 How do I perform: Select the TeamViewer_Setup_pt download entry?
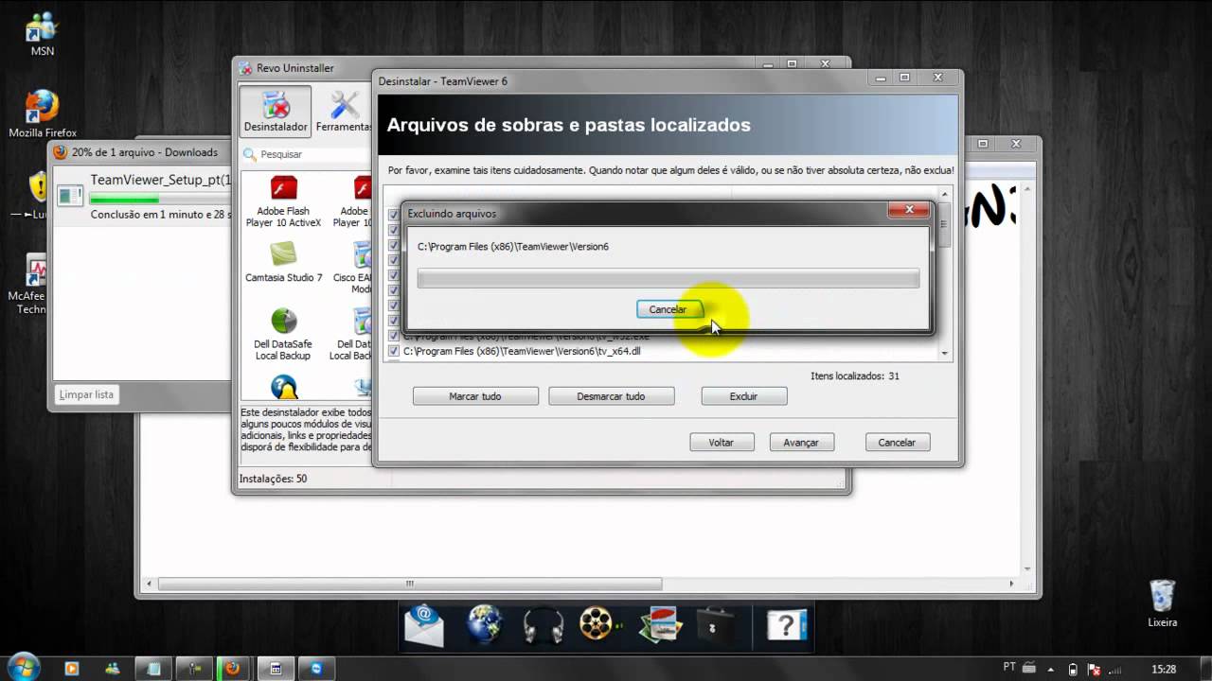coord(142,197)
